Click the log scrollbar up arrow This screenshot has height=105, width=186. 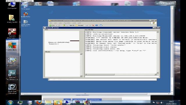point(158,32)
